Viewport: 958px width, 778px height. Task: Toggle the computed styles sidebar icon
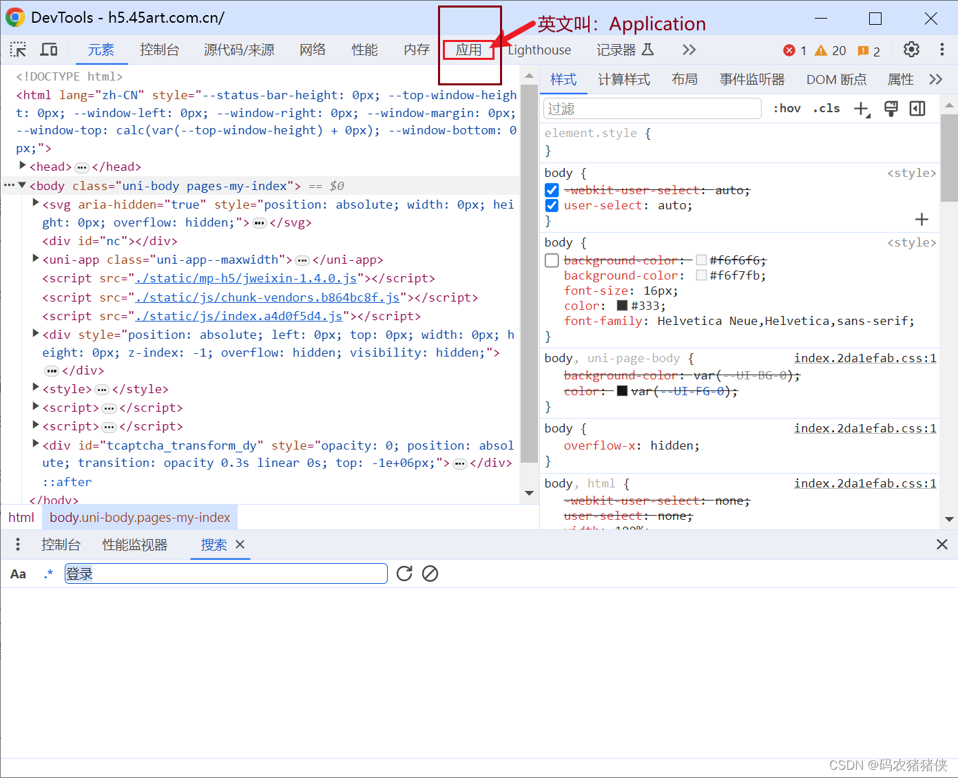point(917,109)
